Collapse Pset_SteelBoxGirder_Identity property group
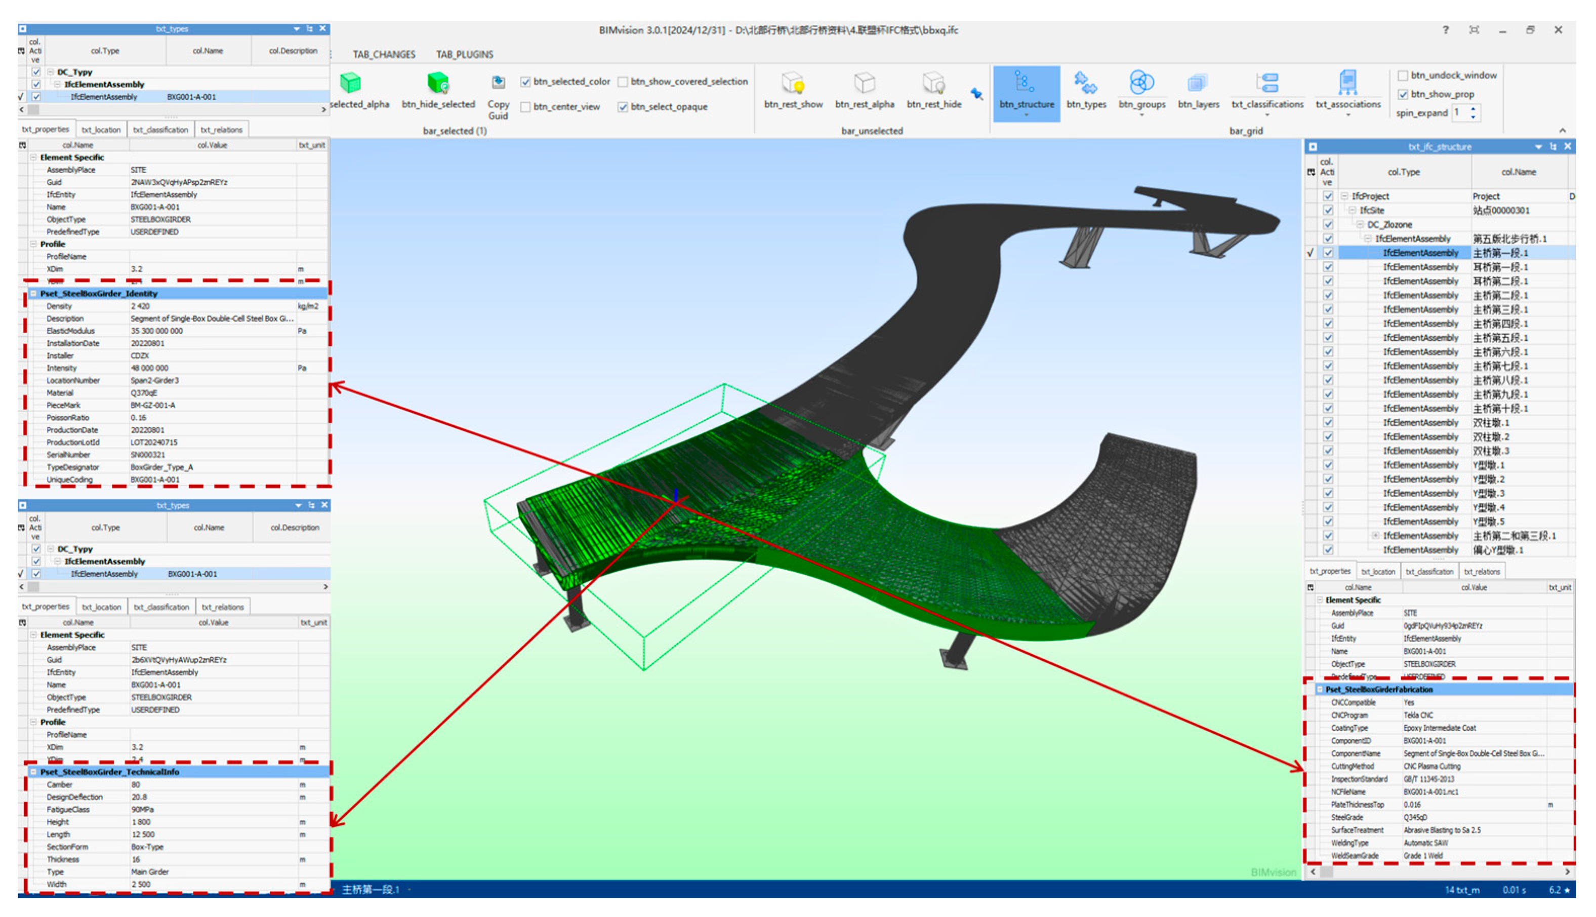The image size is (1596, 917). point(33,294)
